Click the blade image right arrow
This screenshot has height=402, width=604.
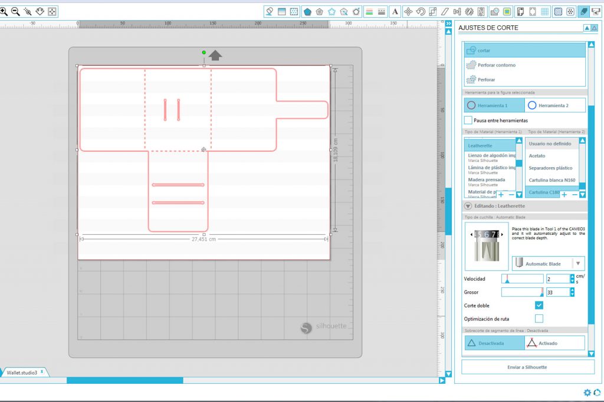(502, 234)
